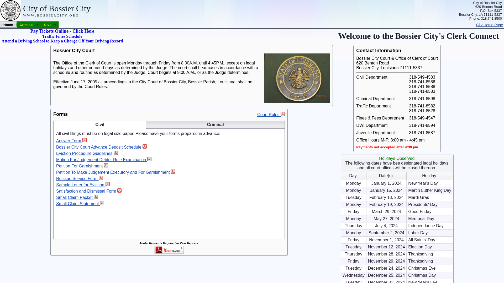Click Fines & Fees Department phone 318-549-4547
The height and width of the screenshot is (283, 504).
pyautogui.click(x=422, y=118)
